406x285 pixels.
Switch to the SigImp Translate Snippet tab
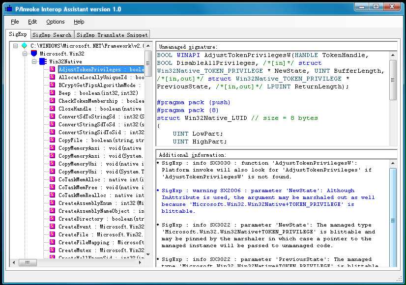(112, 35)
